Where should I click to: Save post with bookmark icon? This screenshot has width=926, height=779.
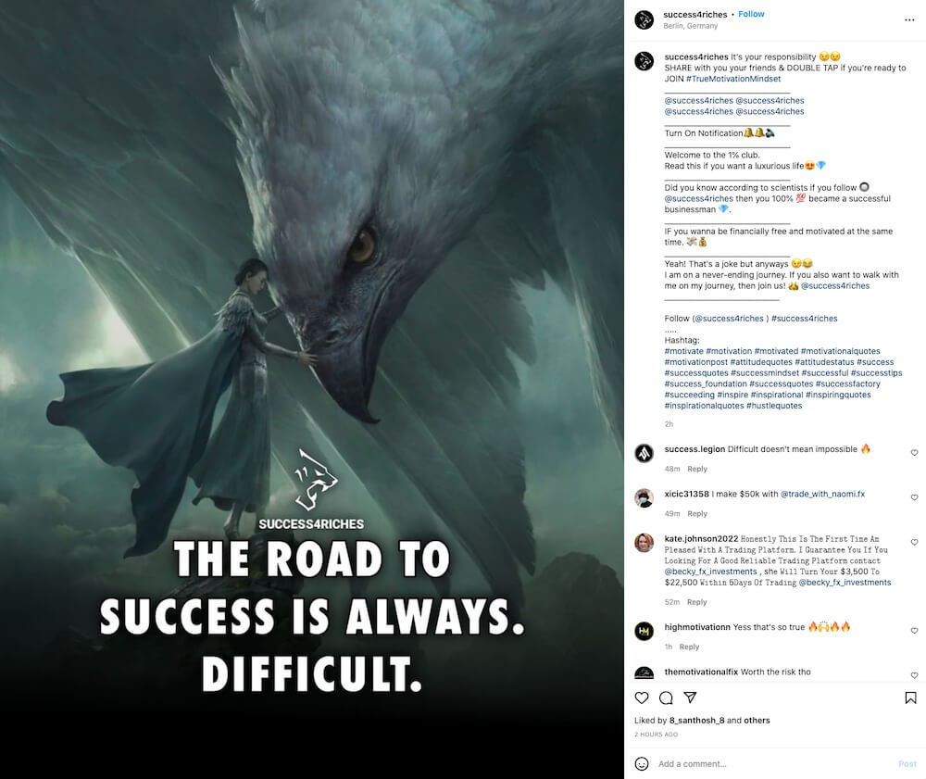pos(910,697)
